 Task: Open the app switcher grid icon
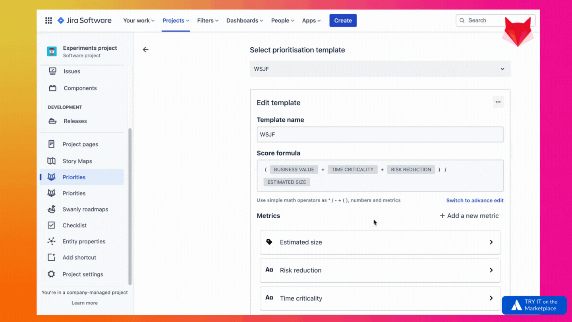[x=48, y=21]
